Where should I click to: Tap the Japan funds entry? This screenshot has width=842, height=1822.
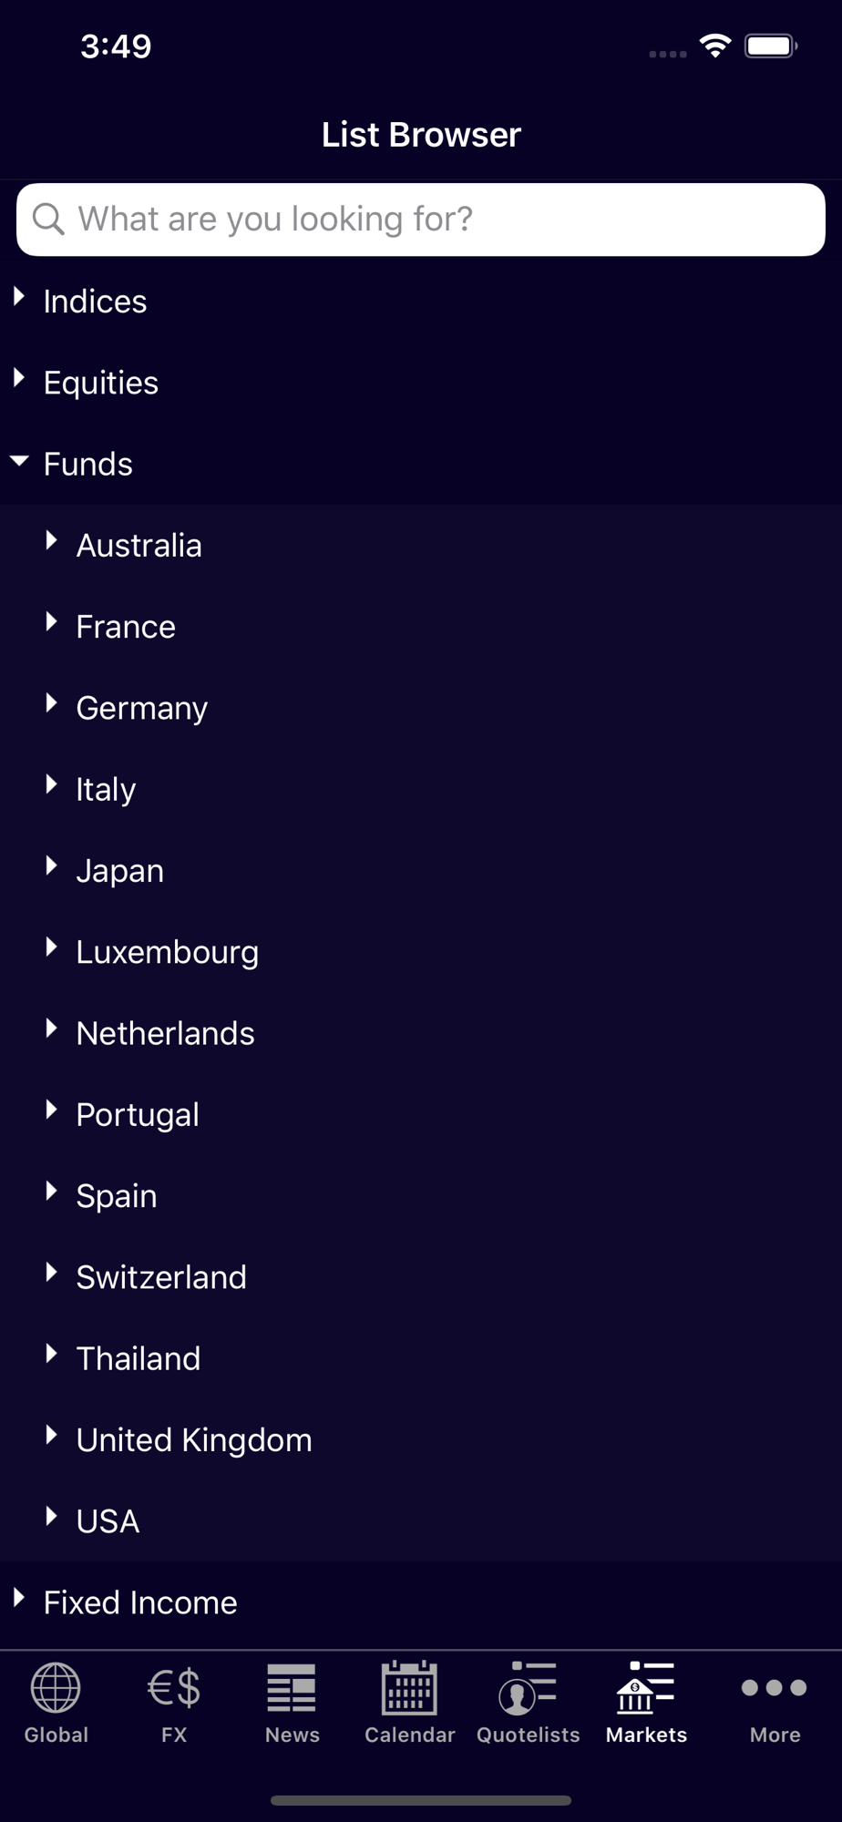[120, 871]
